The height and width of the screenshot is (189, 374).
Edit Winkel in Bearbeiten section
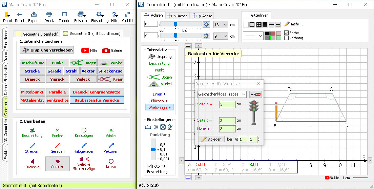(111, 133)
